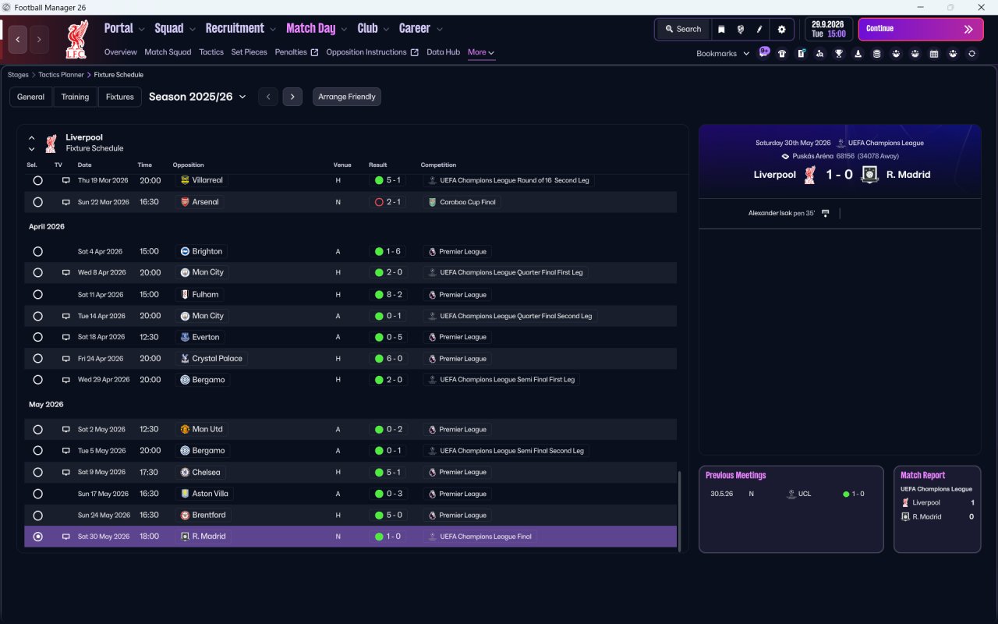This screenshot has height=624, width=998.
Task: Click the coins stack icon in bookmarks bar
Action: [x=877, y=54]
